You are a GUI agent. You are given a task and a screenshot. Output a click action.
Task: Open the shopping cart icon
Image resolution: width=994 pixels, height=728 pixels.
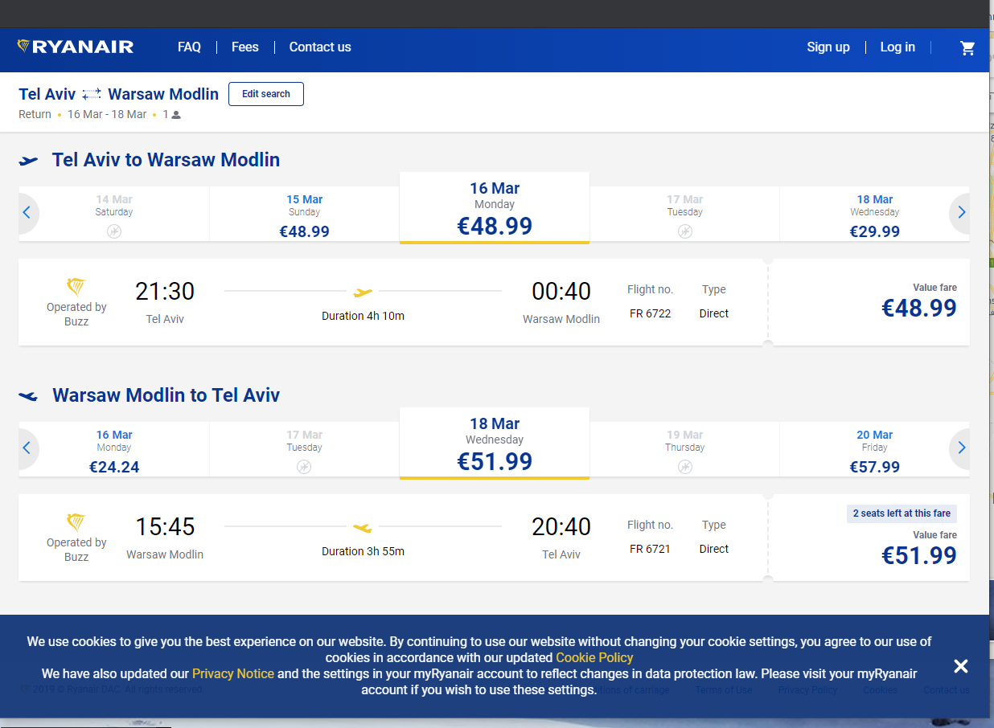[x=967, y=48]
